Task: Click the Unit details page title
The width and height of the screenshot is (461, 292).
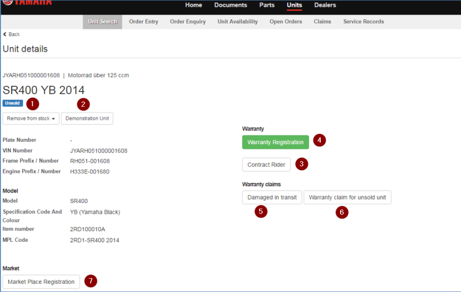Action: (25, 49)
